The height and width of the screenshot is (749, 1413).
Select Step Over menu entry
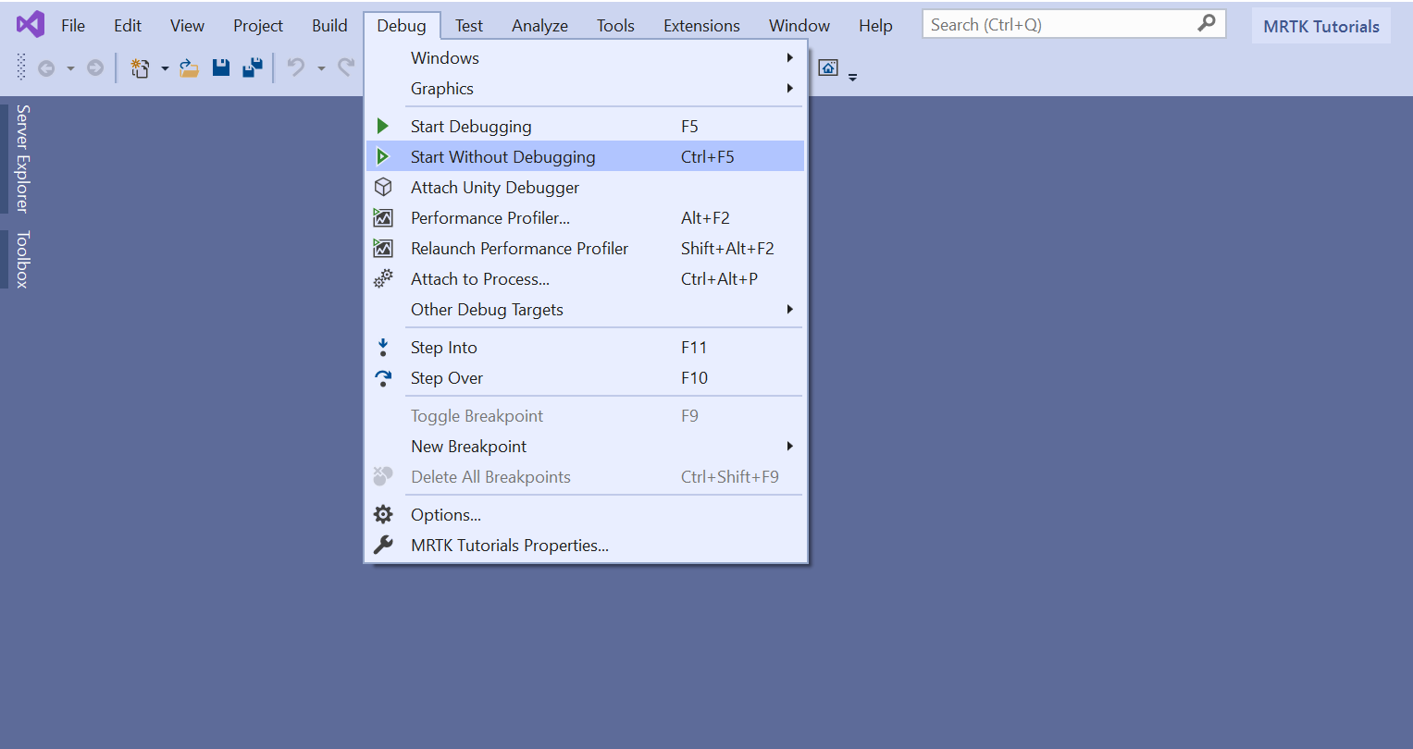[x=586, y=377]
